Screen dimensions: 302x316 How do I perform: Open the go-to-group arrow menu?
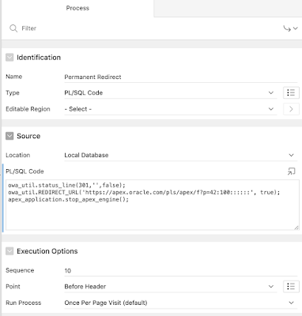[290, 28]
